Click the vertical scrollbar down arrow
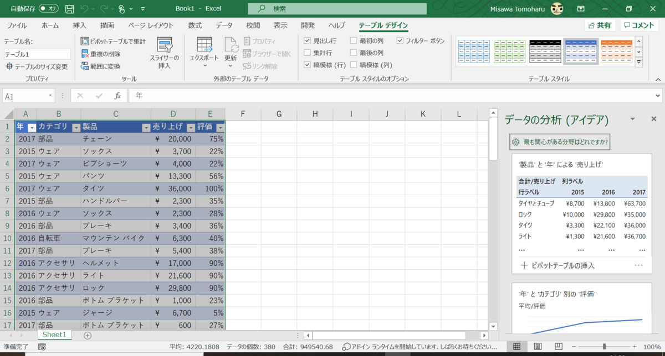The image size is (665, 356). (x=493, y=326)
